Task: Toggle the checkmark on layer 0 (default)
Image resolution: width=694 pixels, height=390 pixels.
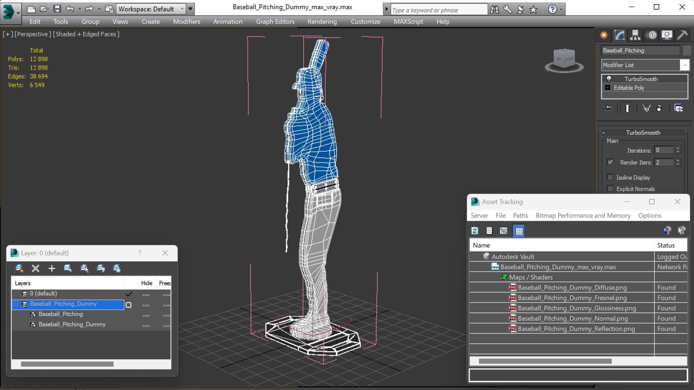Action: 129,294
